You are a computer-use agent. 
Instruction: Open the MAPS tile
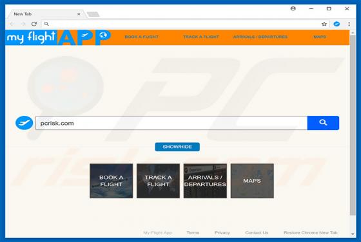pyautogui.click(x=252, y=181)
